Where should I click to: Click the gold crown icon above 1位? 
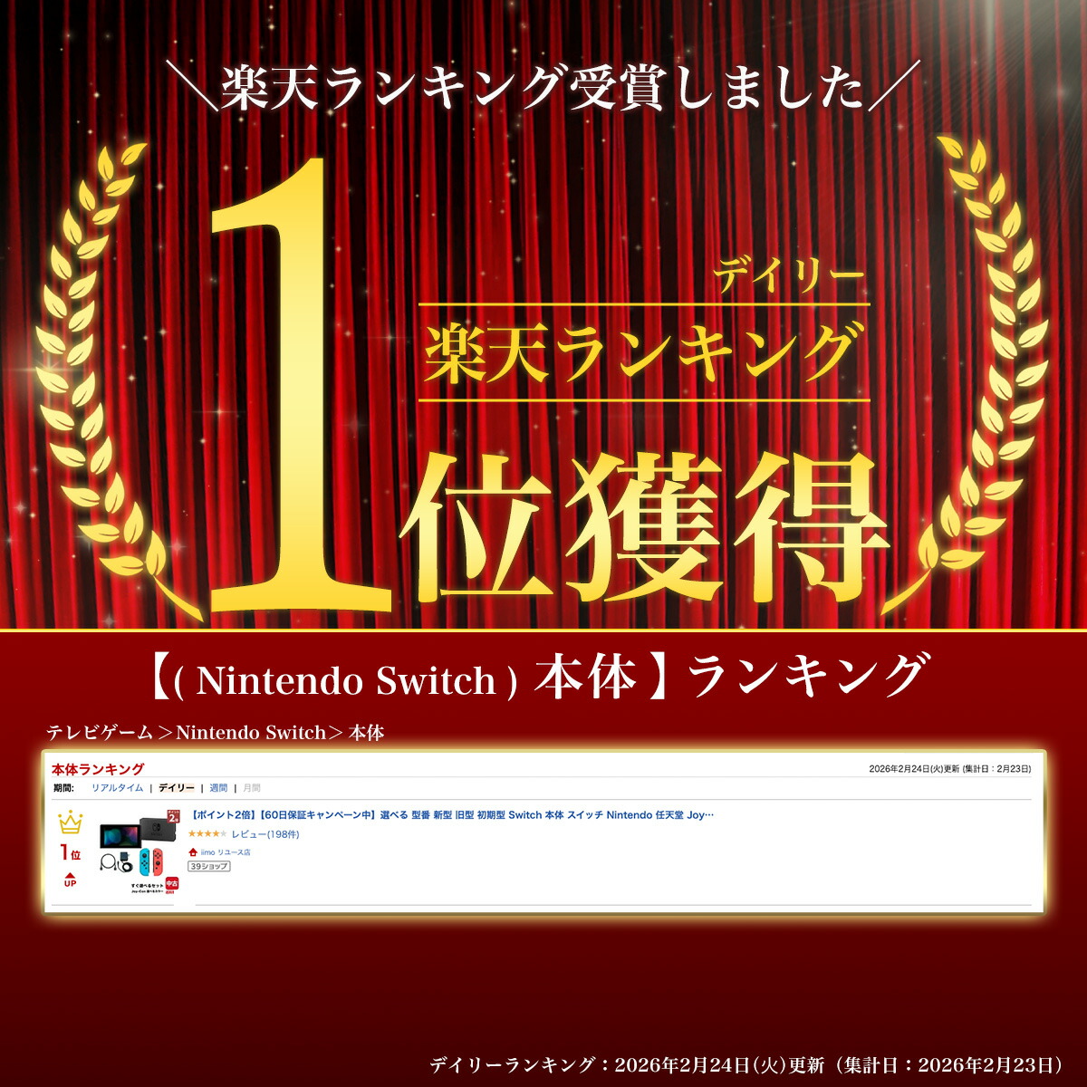point(71,823)
